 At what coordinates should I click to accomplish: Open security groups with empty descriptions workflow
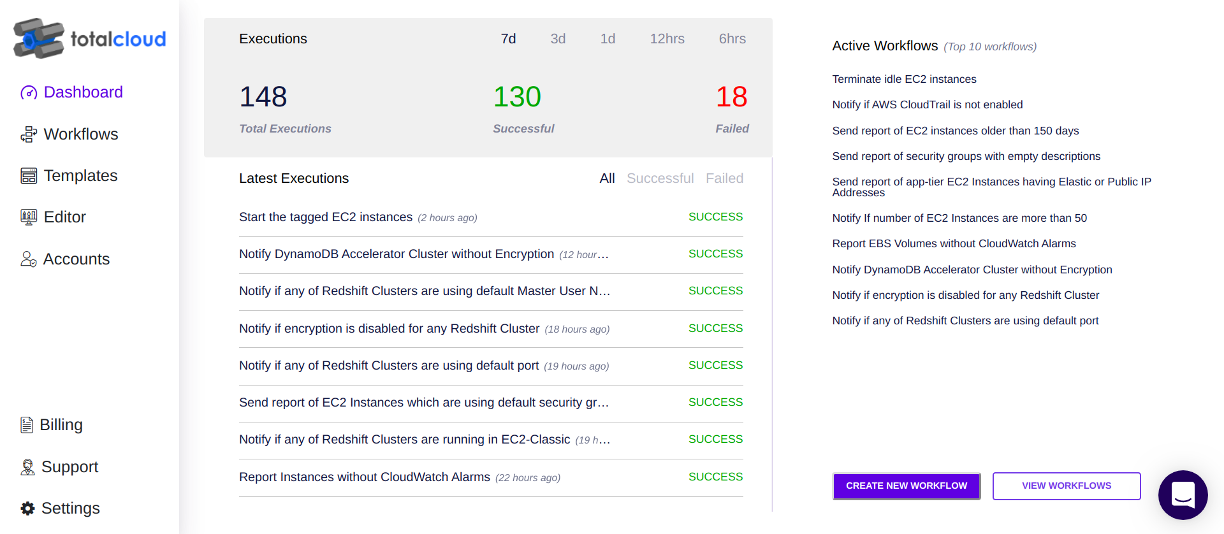pyautogui.click(x=966, y=156)
